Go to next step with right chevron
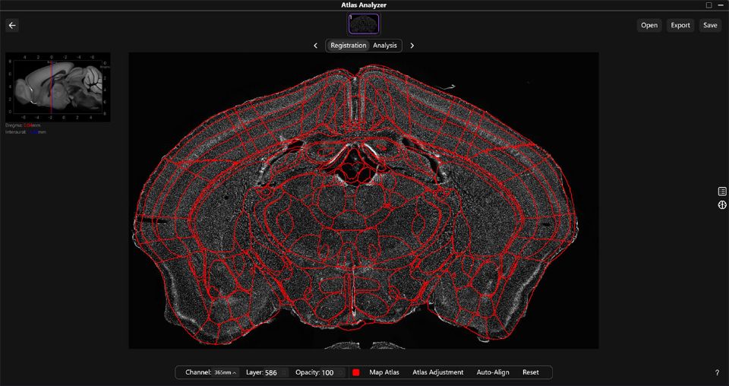The width and height of the screenshot is (729, 386). [x=412, y=46]
